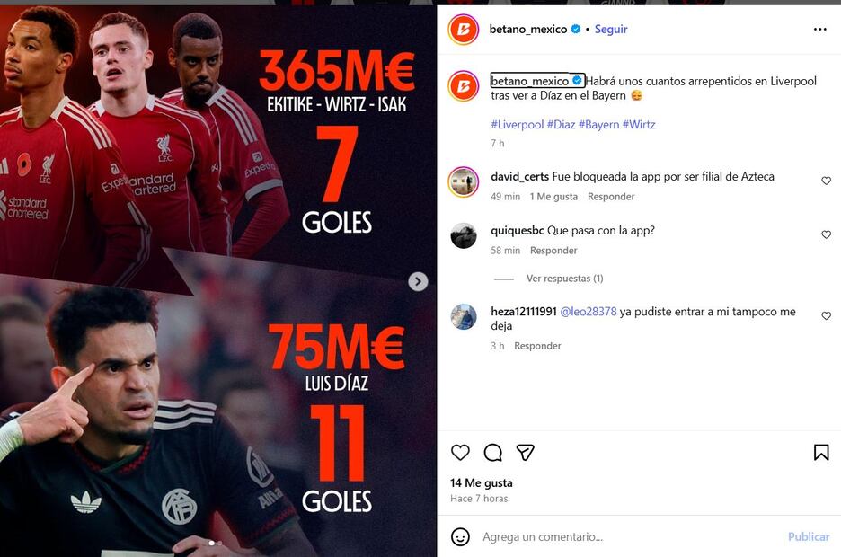The width and height of the screenshot is (841, 557).
Task: Like the post with the heart icon
Action: (x=460, y=453)
